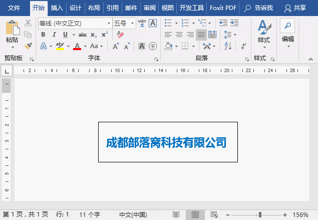
Task: Click the Center align paragraph icon
Action: point(179,35)
